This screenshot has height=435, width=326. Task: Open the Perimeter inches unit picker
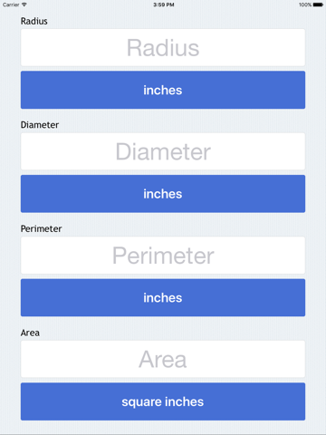click(x=163, y=297)
